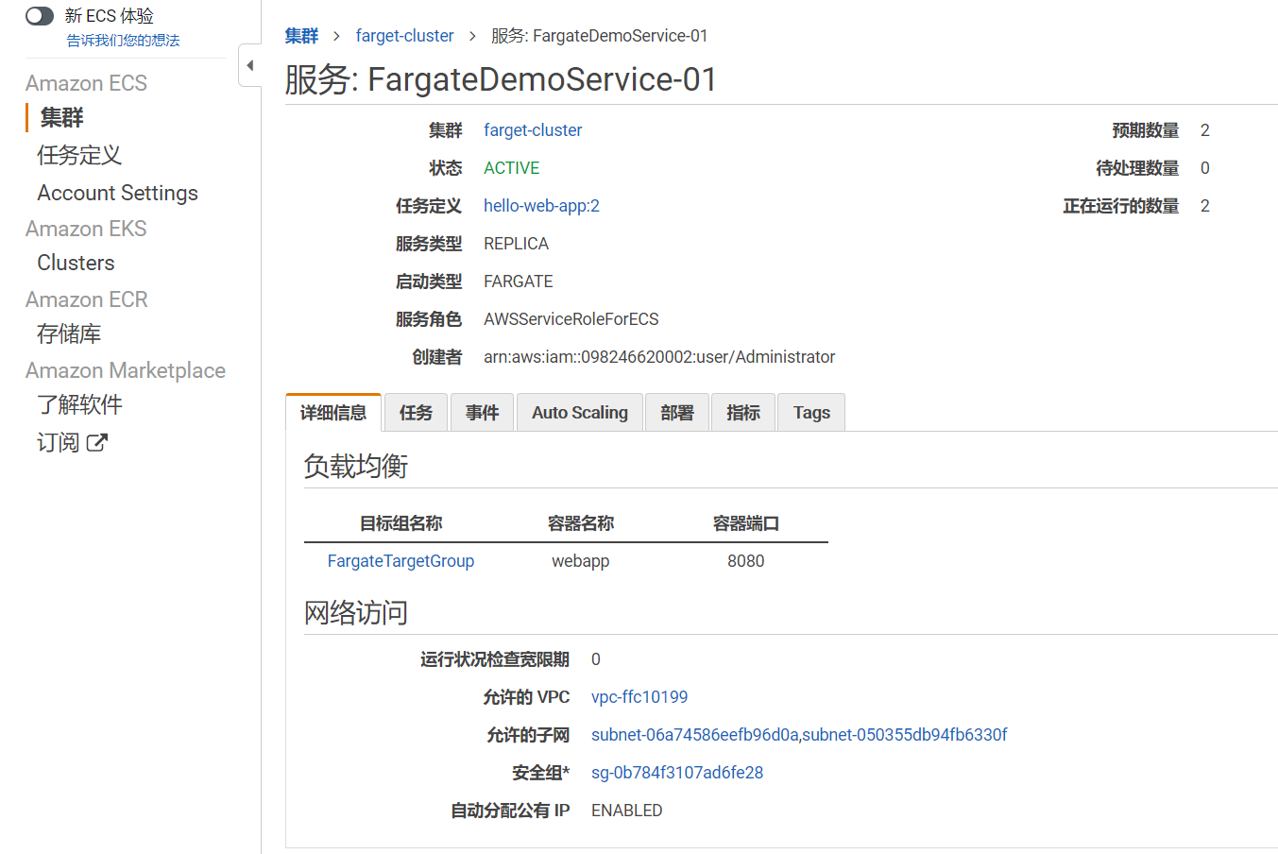The width and height of the screenshot is (1278, 854).
Task: Click the 服务: FargateDemoService-01 page title
Action: pos(502,79)
